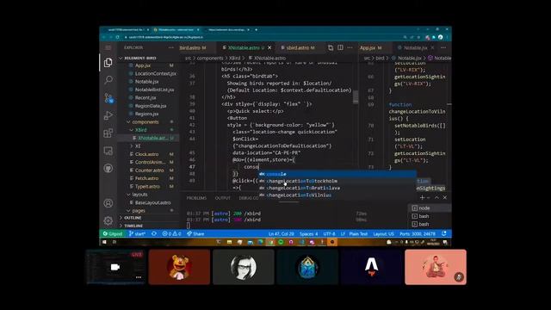This screenshot has height=310, width=551.
Task: Click the left editor vertical scrollbar thumb
Action: coord(356,96)
